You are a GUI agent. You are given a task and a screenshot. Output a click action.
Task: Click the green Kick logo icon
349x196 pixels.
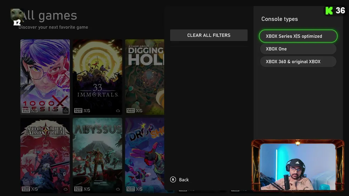click(x=329, y=11)
